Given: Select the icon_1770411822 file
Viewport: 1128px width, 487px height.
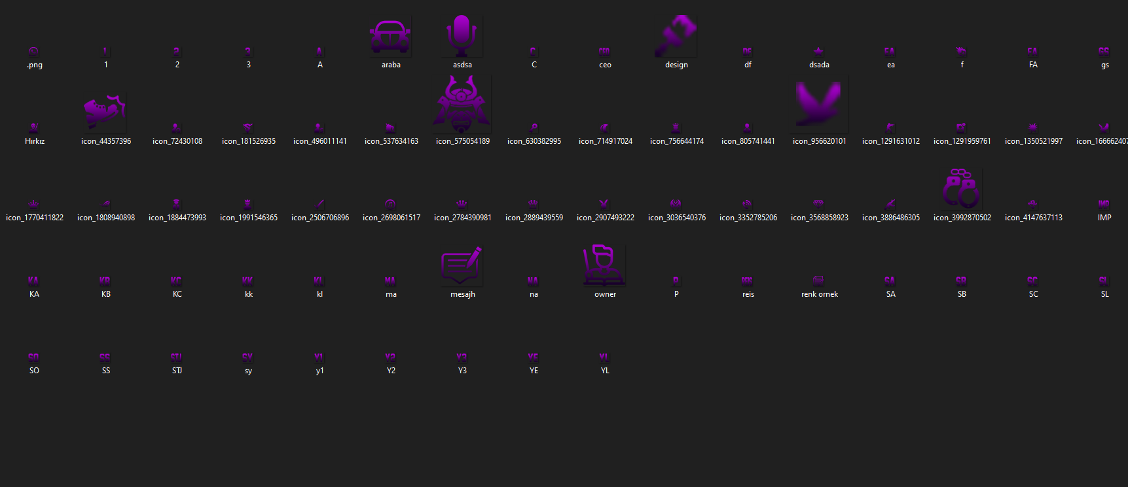Looking at the screenshot, I should click(x=33, y=204).
